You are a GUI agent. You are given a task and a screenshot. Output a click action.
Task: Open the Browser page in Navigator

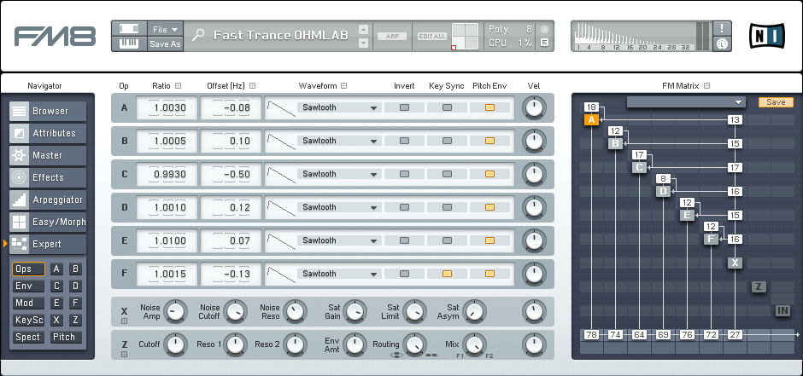click(x=48, y=111)
